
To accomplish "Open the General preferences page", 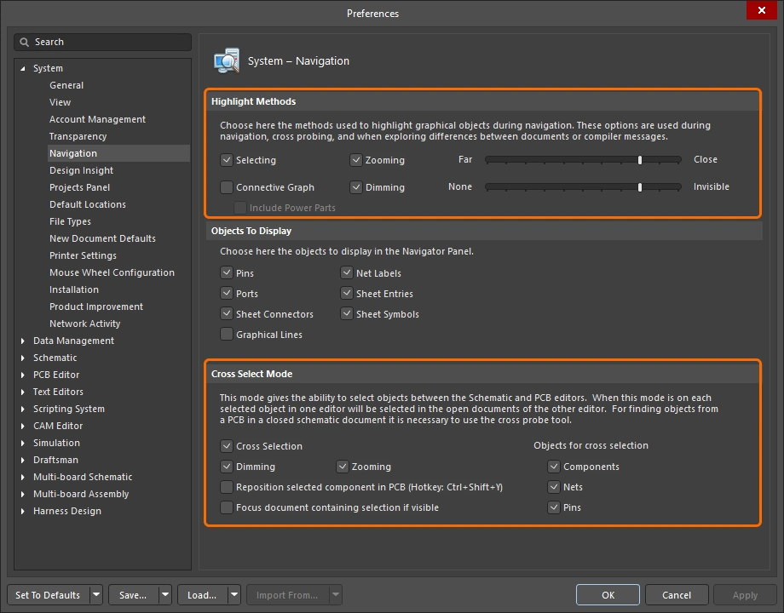I will click(x=66, y=85).
